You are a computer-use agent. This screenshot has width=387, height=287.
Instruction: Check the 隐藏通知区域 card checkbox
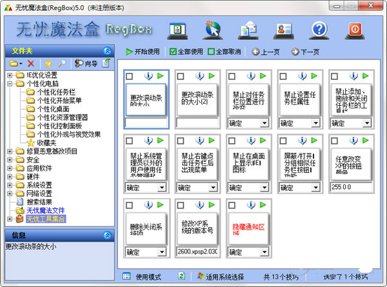[x=232, y=205]
